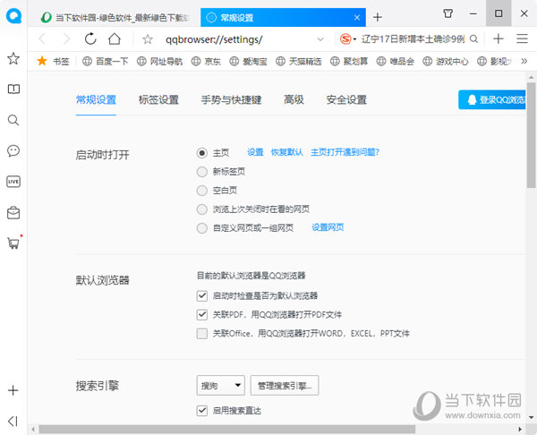Click the vertical scrollbar thumb
Image resolution: width=537 pixels, height=435 pixels.
coord(531,135)
